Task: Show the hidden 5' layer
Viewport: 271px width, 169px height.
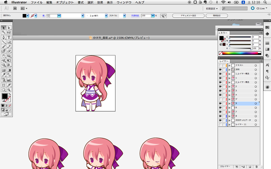Action: pos(220,99)
